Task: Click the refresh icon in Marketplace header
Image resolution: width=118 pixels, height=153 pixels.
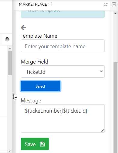Action: pos(105,4)
